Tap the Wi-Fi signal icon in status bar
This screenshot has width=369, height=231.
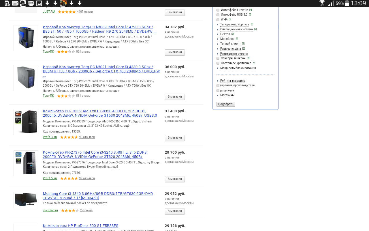tap(322, 3)
